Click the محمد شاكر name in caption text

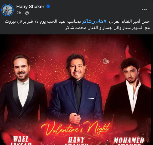tap(76, 28)
